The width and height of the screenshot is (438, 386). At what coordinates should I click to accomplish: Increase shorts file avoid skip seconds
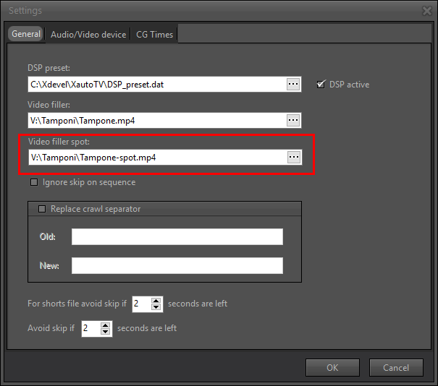pos(156,301)
